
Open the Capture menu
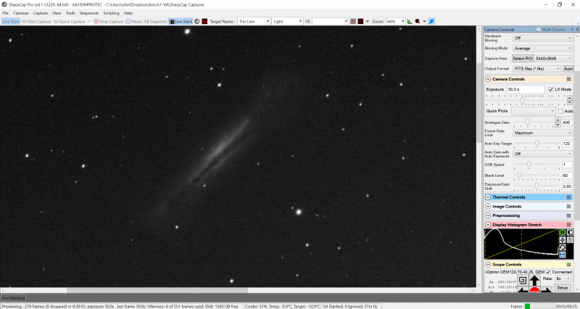41,13
